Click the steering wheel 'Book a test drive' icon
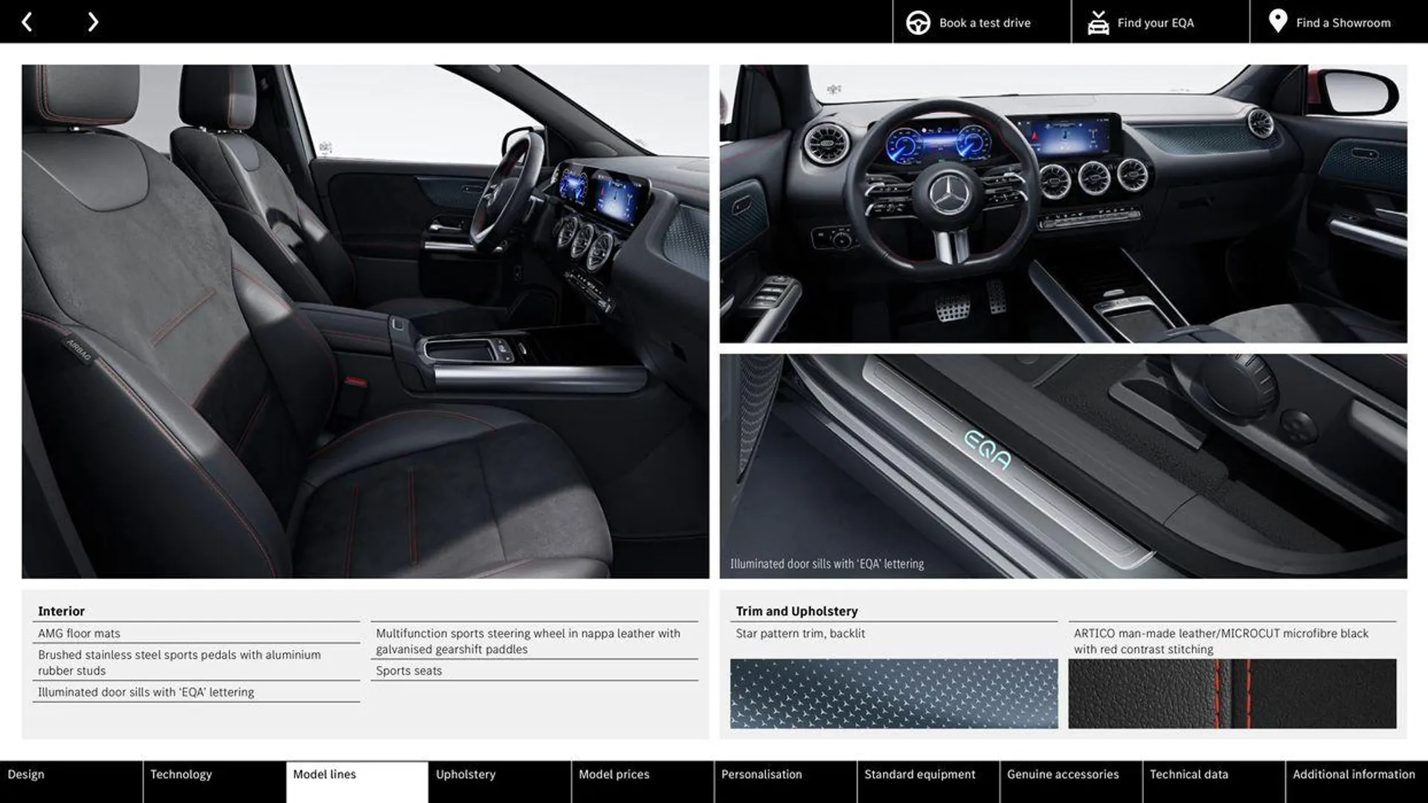The height and width of the screenshot is (803, 1428). 917,22
